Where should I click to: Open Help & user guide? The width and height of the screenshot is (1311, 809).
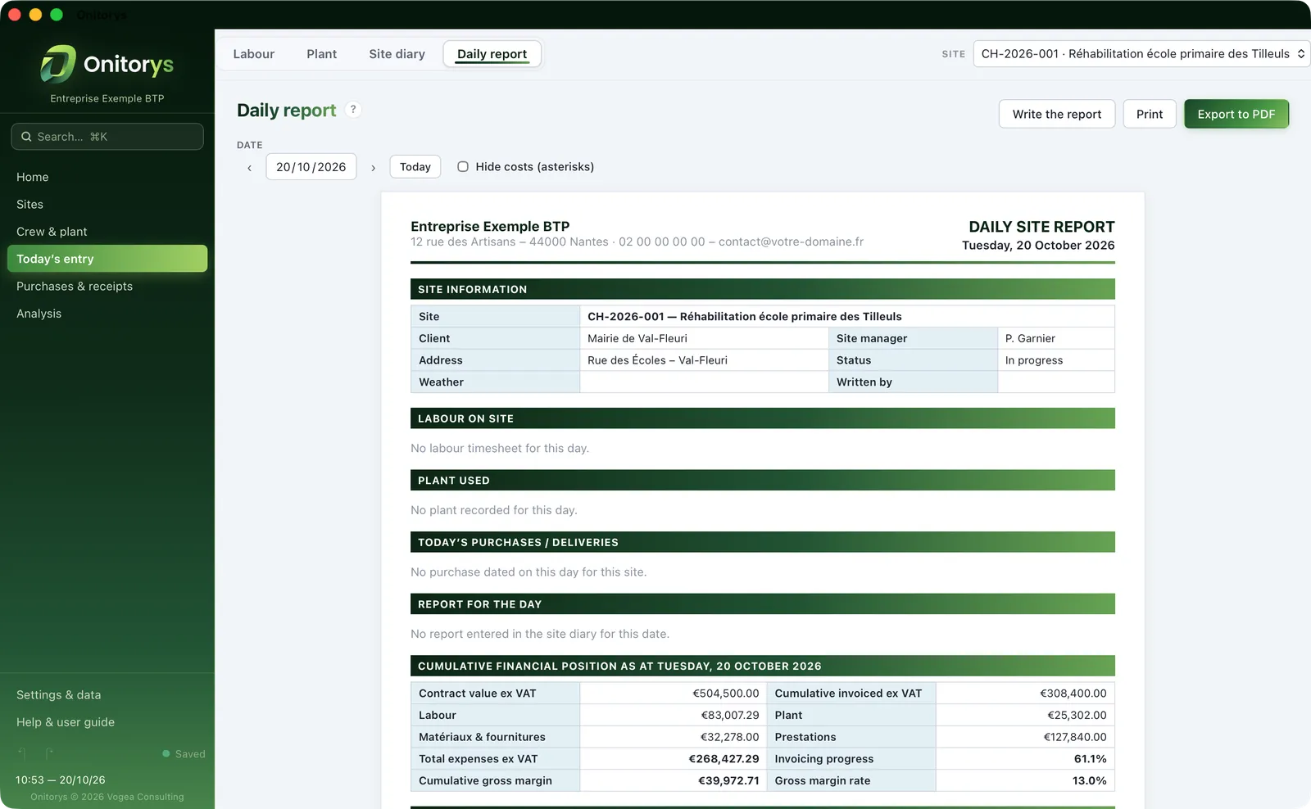107,722
